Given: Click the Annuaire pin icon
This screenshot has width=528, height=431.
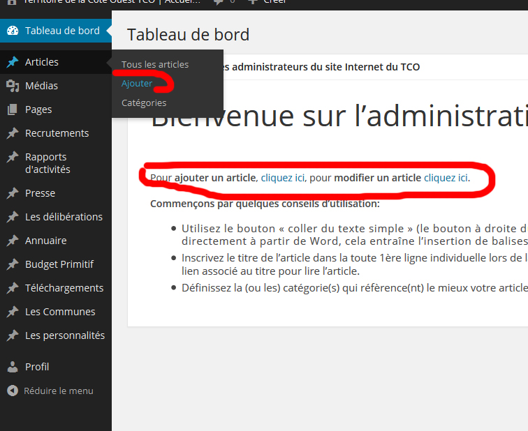Looking at the screenshot, I should pos(13,241).
